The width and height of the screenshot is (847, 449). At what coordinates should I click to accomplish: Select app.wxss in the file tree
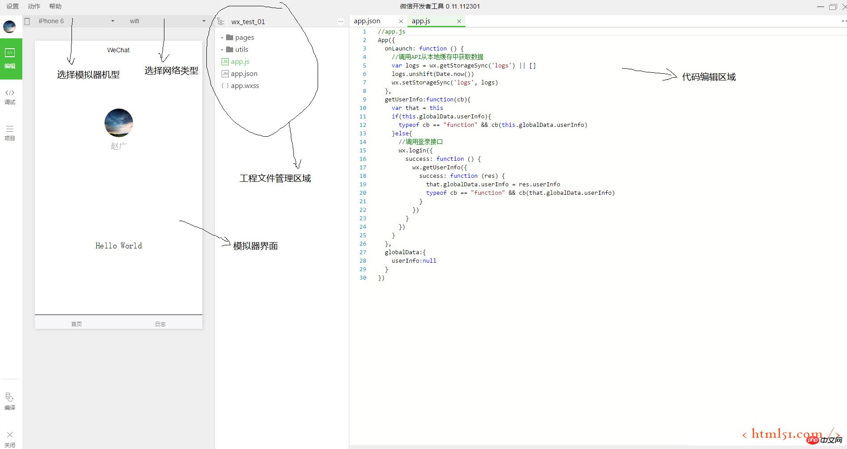point(244,86)
